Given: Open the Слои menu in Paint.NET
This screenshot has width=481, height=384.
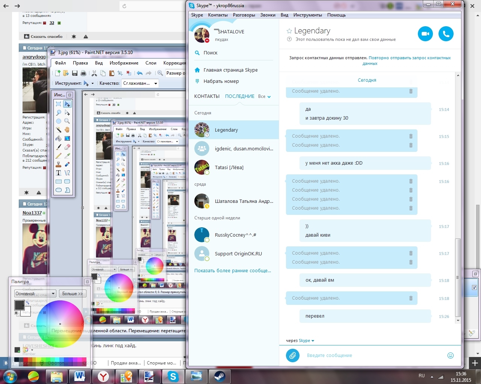Looking at the screenshot, I should (x=151, y=63).
